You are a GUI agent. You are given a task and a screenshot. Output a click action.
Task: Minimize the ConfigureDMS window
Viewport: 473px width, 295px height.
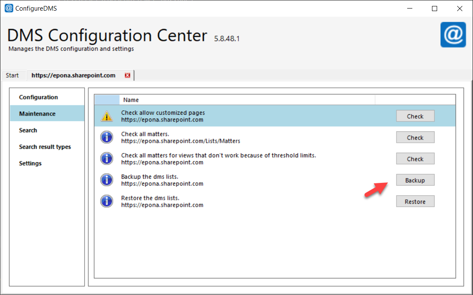tap(410, 9)
